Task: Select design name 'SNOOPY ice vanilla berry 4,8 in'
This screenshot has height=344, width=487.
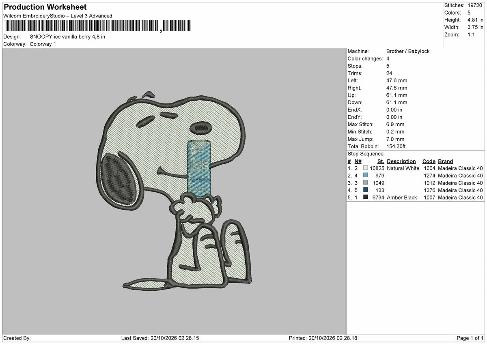Action: pyautogui.click(x=67, y=37)
